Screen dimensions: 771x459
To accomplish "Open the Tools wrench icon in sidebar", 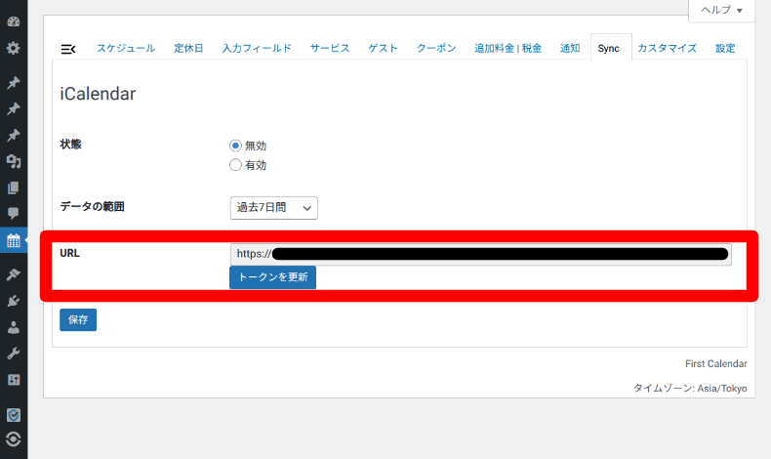I will pos(14,354).
